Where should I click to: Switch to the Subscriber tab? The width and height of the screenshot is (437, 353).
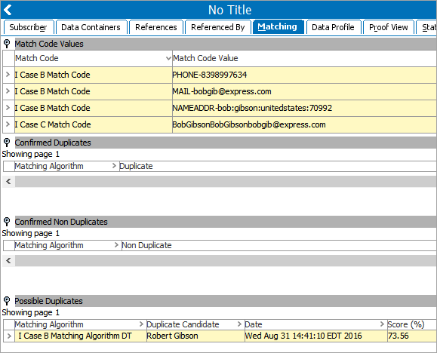[28, 27]
